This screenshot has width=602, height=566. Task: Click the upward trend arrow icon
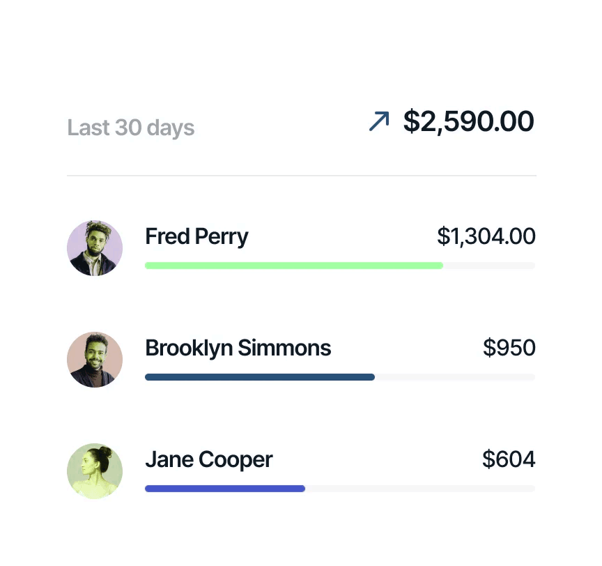pyautogui.click(x=379, y=122)
